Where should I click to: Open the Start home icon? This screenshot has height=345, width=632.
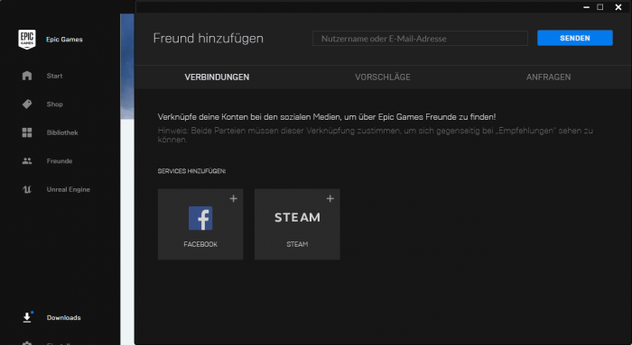pyautogui.click(x=27, y=76)
